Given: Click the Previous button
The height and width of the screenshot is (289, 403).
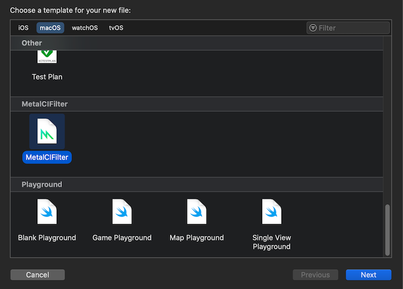Looking at the screenshot, I should click(316, 275).
